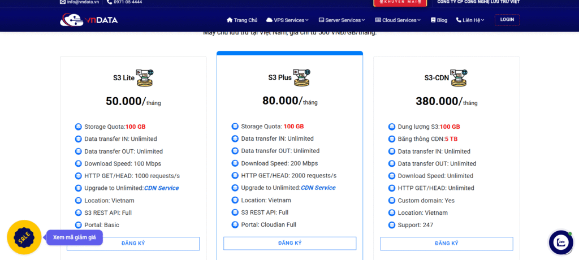The height and width of the screenshot is (260, 579).
Task: Click the S3 Lite plan icon
Action: pos(145,77)
